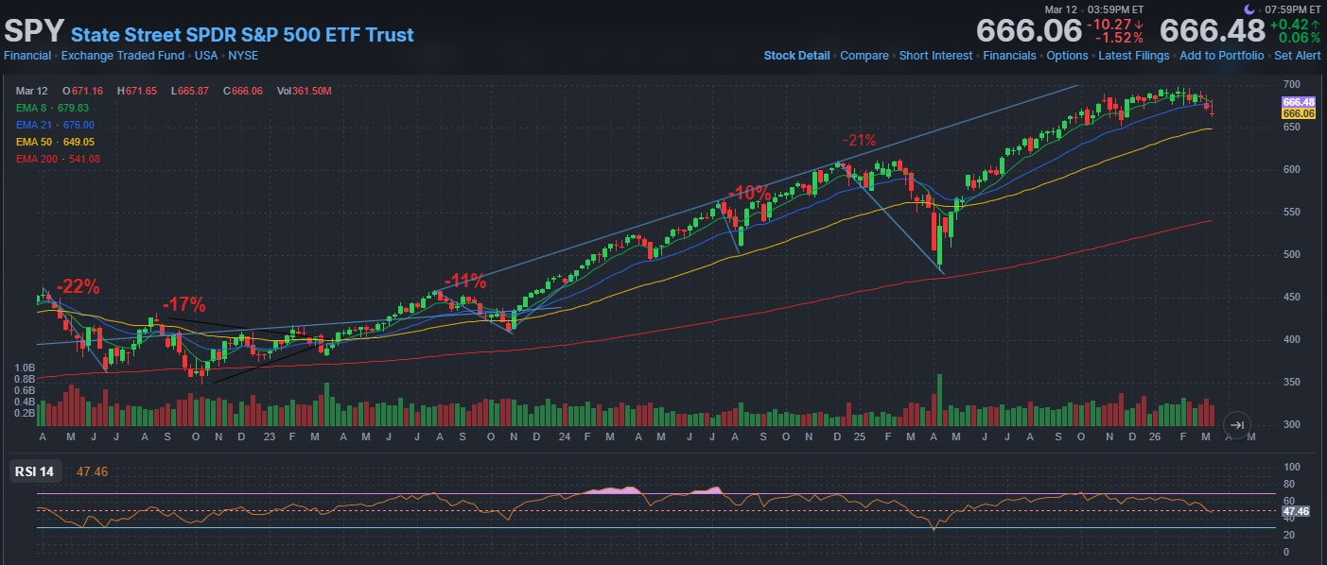Click the after-hours price 666.48 in header

[x=1213, y=30]
